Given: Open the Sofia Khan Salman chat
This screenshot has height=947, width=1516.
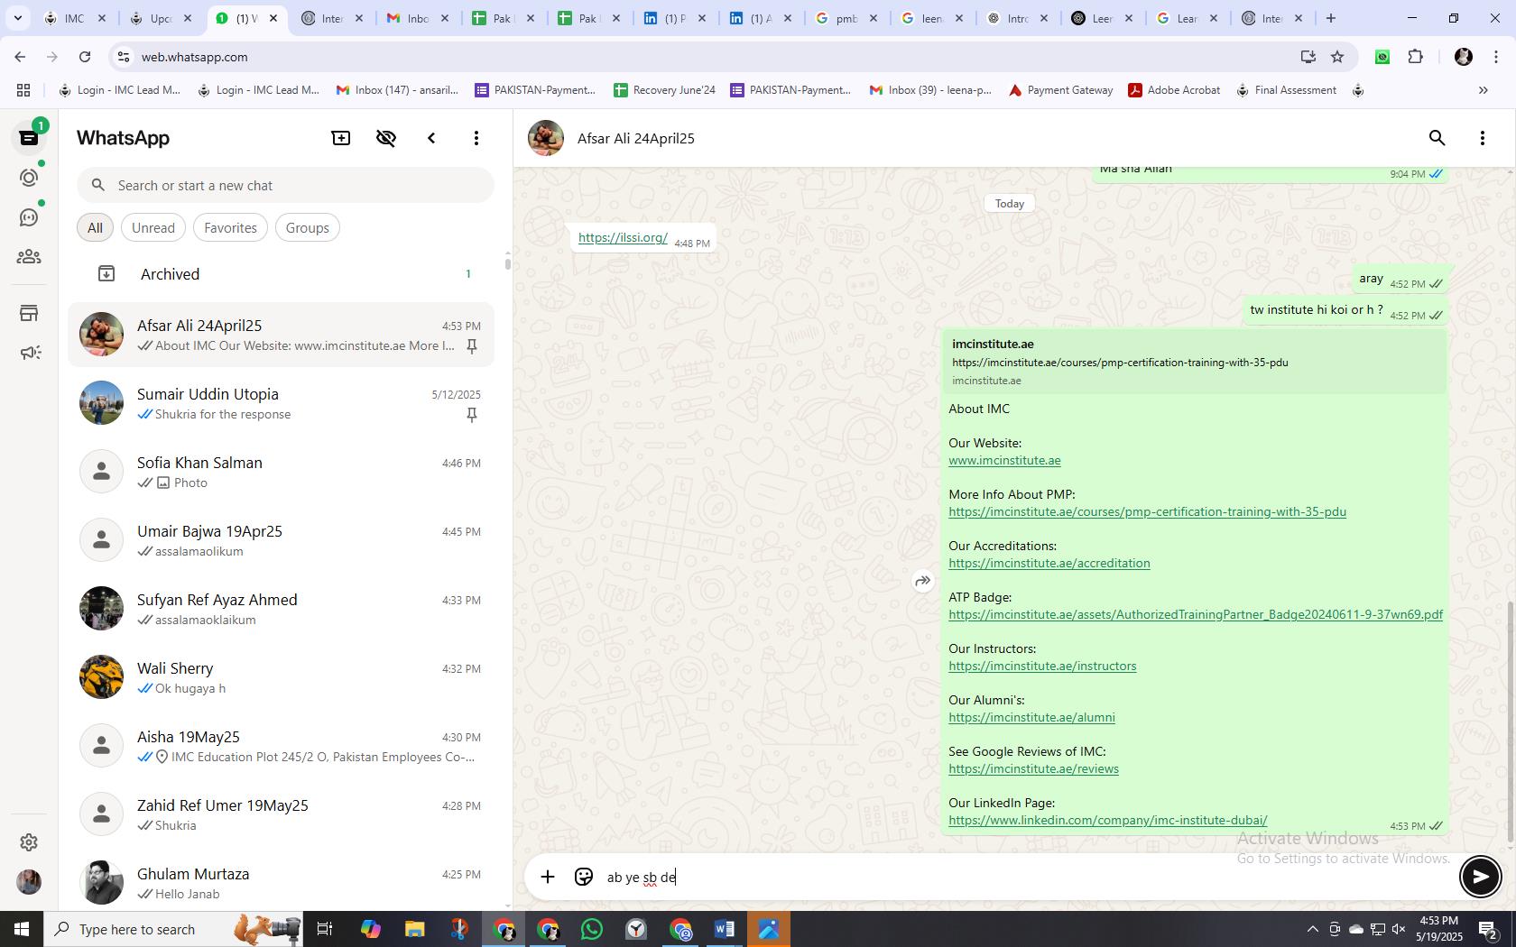Looking at the screenshot, I should point(282,472).
